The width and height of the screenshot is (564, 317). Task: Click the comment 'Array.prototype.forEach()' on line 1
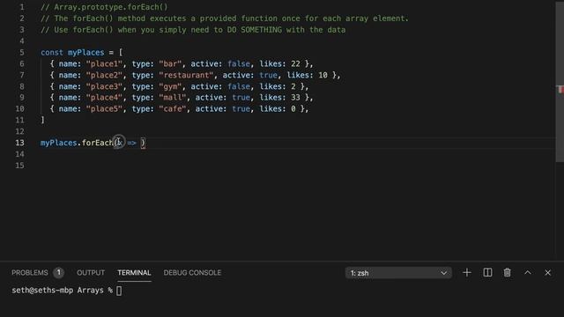click(x=111, y=7)
